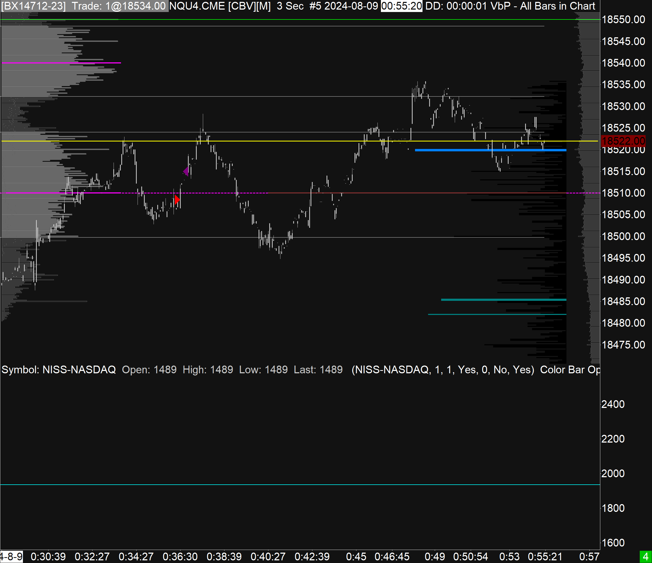Click the 0:55:21 time axis label
The image size is (652, 563).
(545, 556)
